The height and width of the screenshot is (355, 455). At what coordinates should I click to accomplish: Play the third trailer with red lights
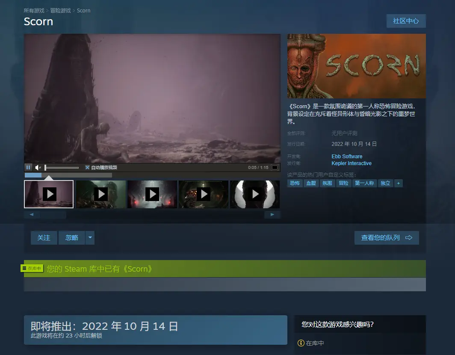click(x=152, y=194)
